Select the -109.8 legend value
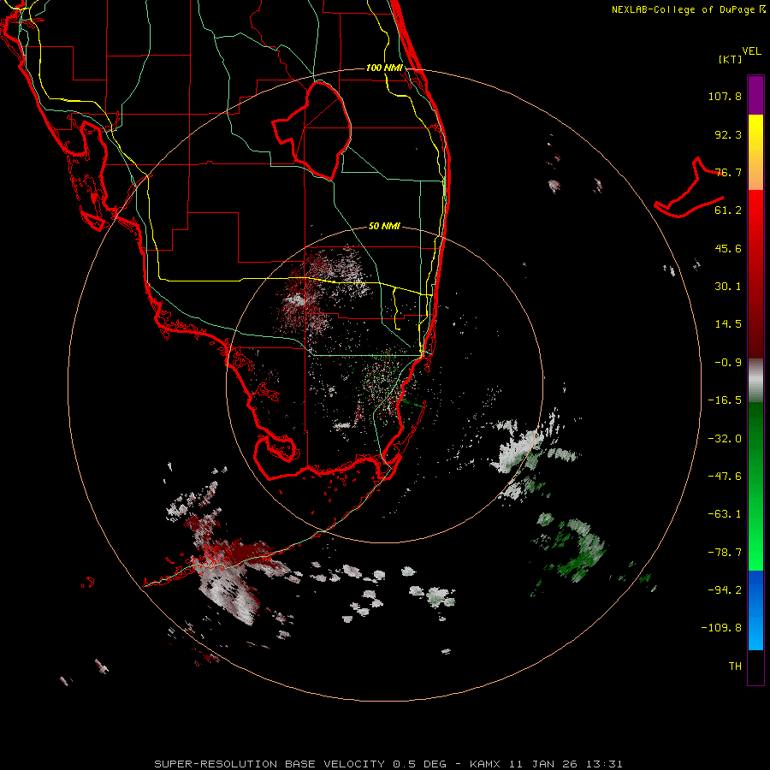 (721, 628)
